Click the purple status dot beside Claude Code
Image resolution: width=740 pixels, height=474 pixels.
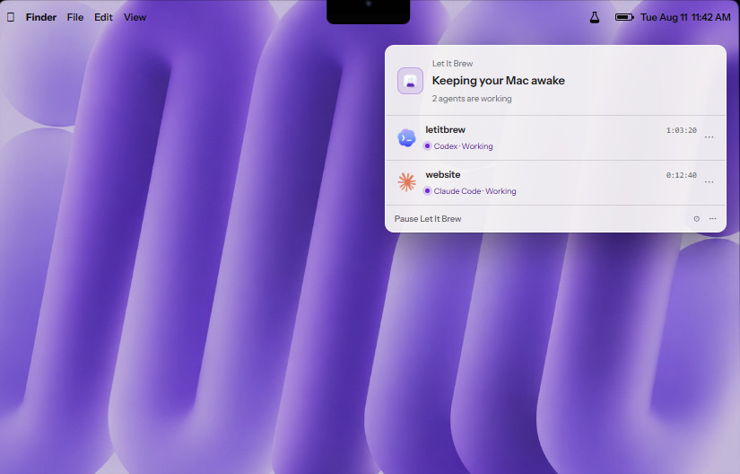pos(427,191)
